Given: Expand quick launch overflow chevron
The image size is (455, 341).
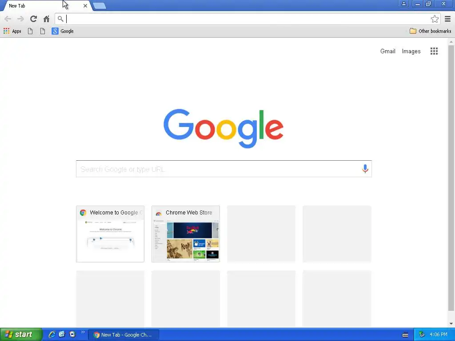Looking at the screenshot, I should (x=83, y=332).
